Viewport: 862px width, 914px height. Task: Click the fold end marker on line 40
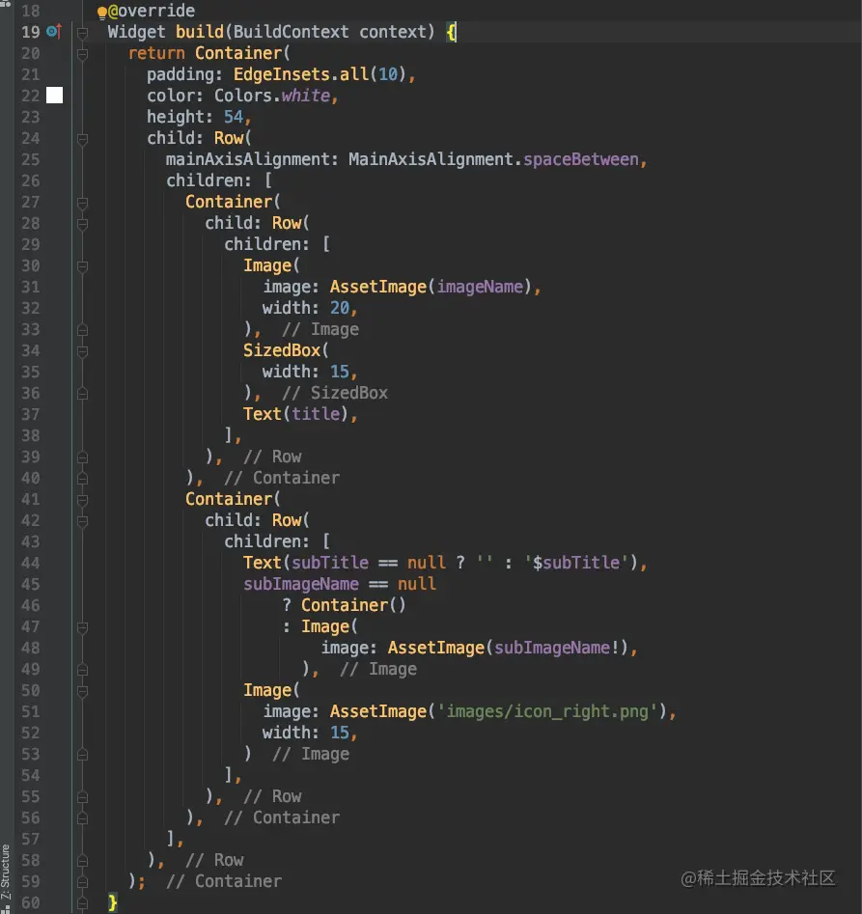point(82,479)
